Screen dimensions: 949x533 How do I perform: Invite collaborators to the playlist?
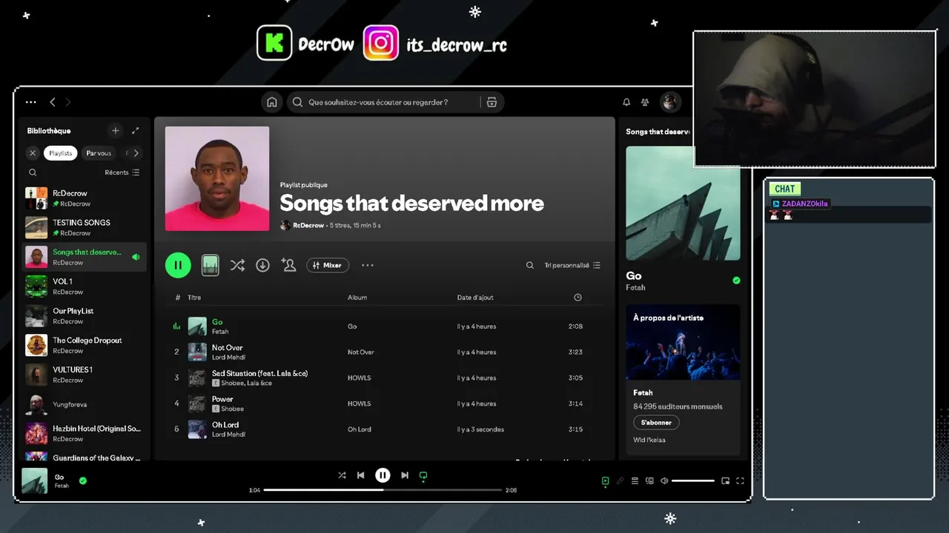[x=288, y=265]
